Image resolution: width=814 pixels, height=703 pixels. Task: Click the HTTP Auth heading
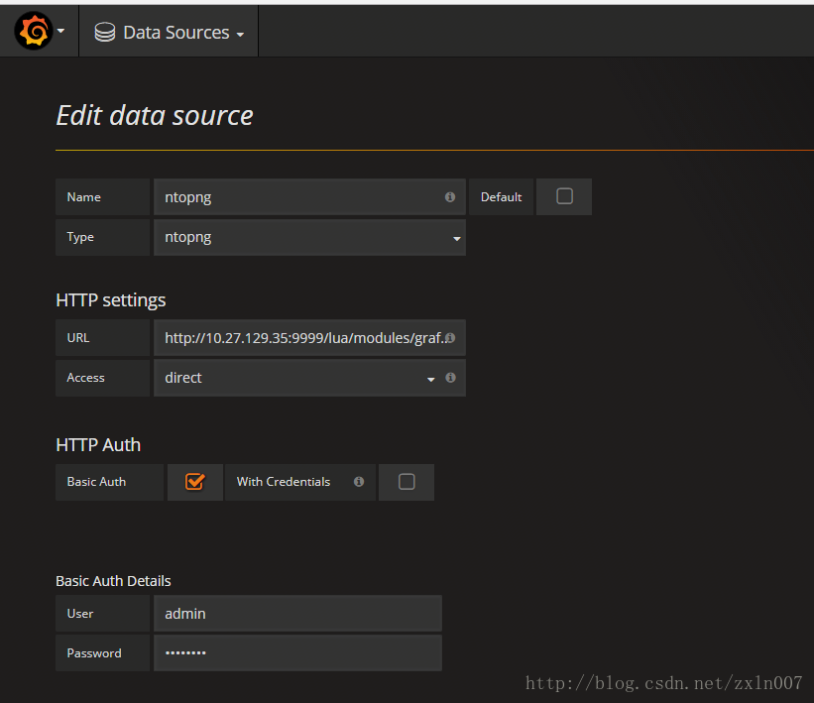[x=98, y=445]
